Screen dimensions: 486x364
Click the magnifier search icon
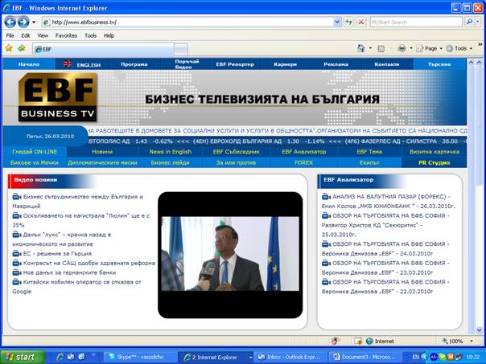coord(469,22)
